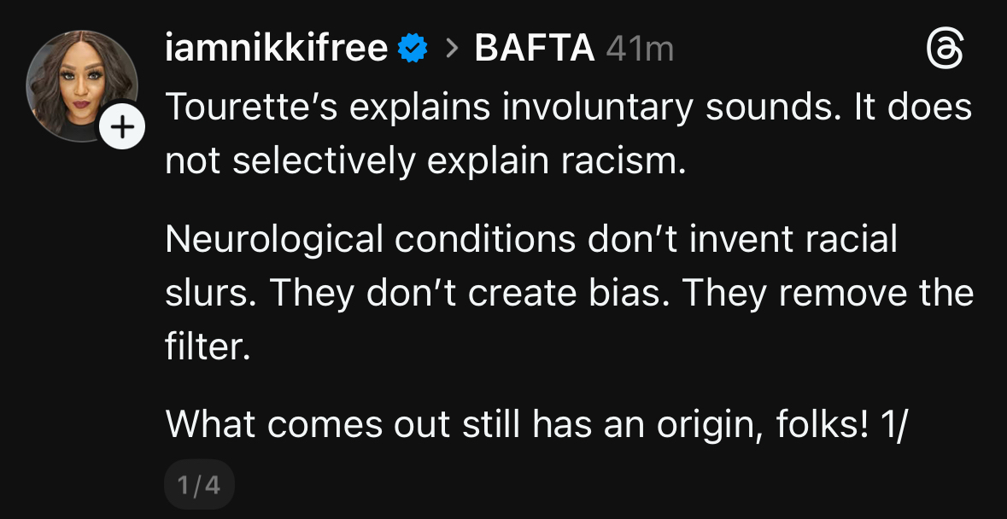Click the "Neurological conditions don't invent racial" line

pyautogui.click(x=531, y=240)
